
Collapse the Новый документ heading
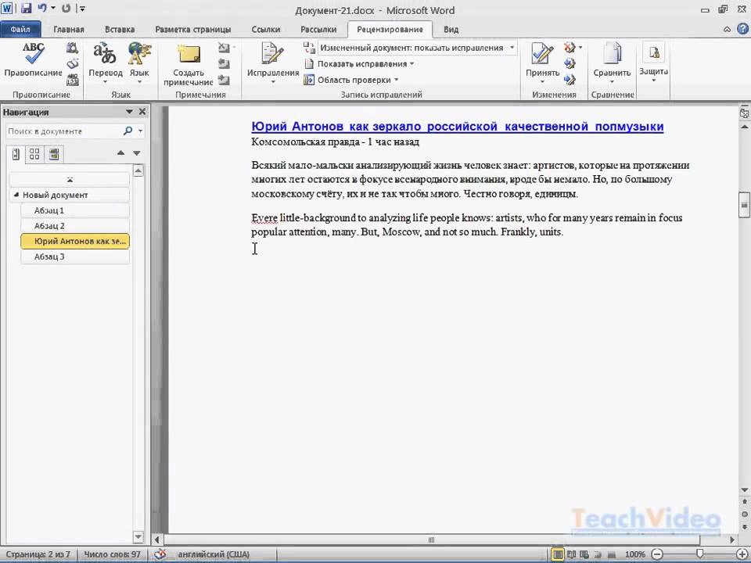(x=16, y=195)
